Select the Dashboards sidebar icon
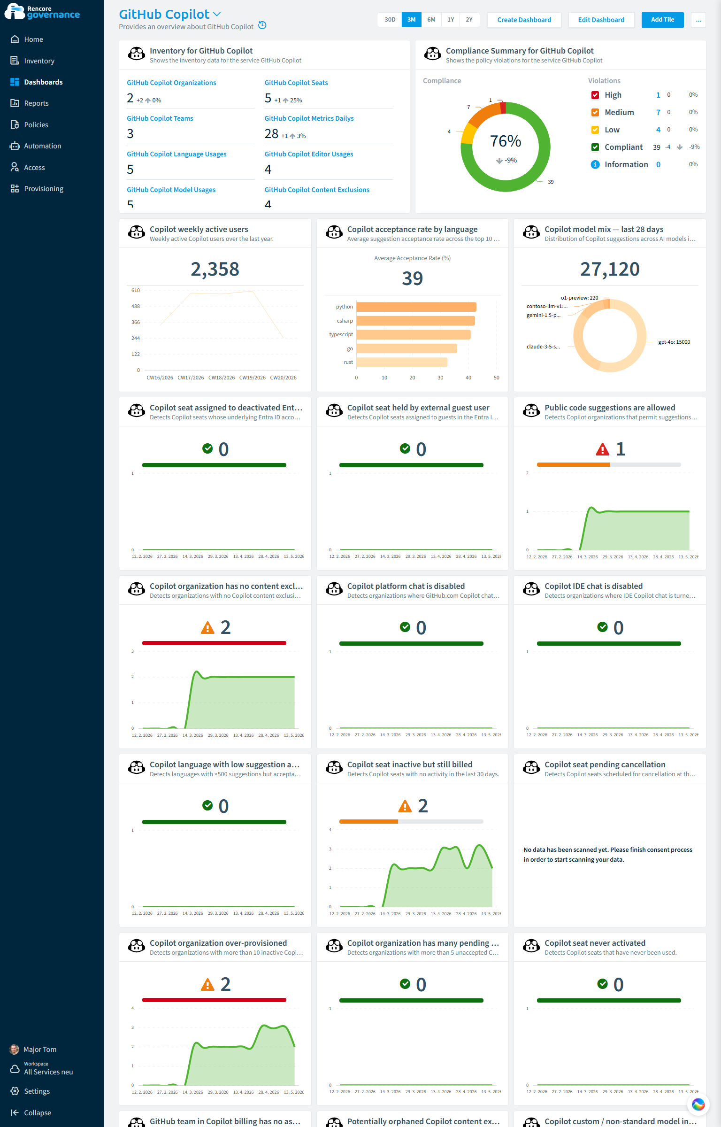Image resolution: width=721 pixels, height=1127 pixels. tap(15, 82)
